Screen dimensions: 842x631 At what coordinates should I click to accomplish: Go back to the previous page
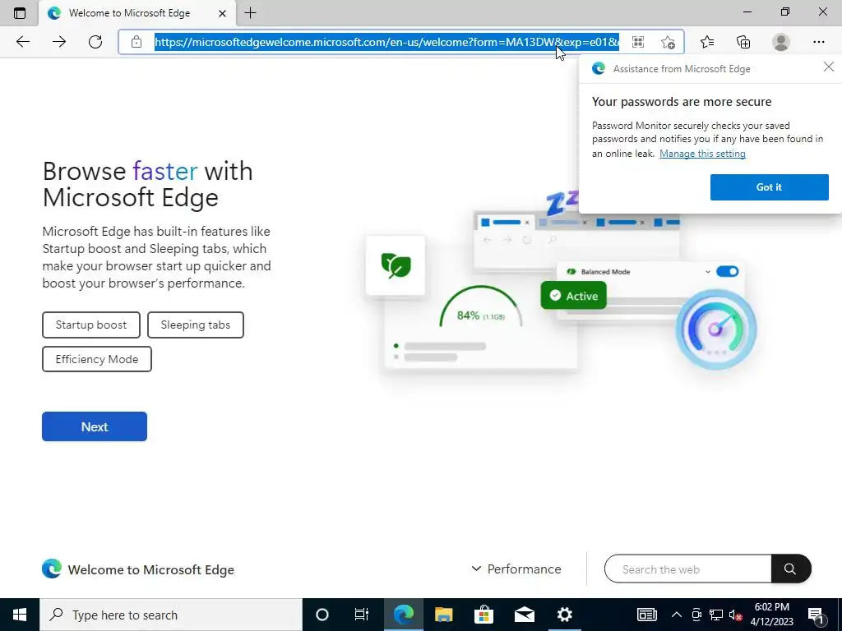pos(22,42)
